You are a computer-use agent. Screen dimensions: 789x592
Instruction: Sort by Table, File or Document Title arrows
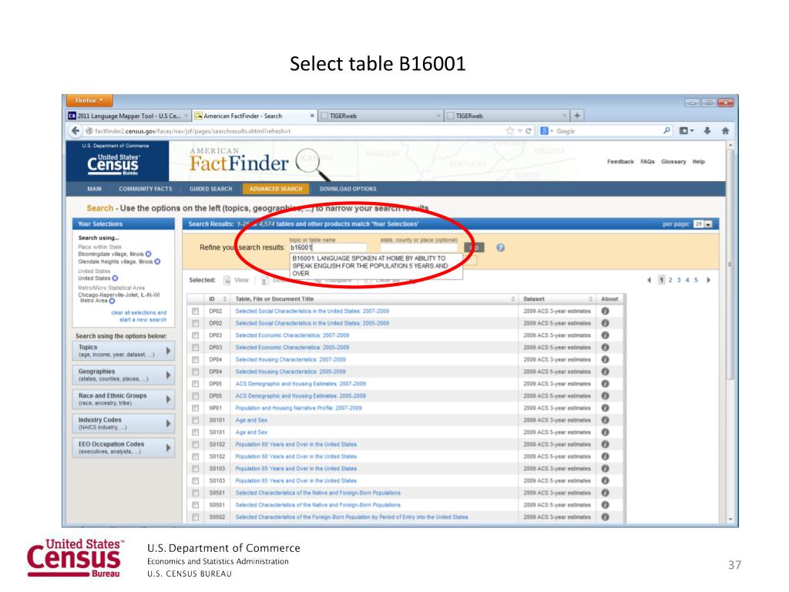click(512, 299)
